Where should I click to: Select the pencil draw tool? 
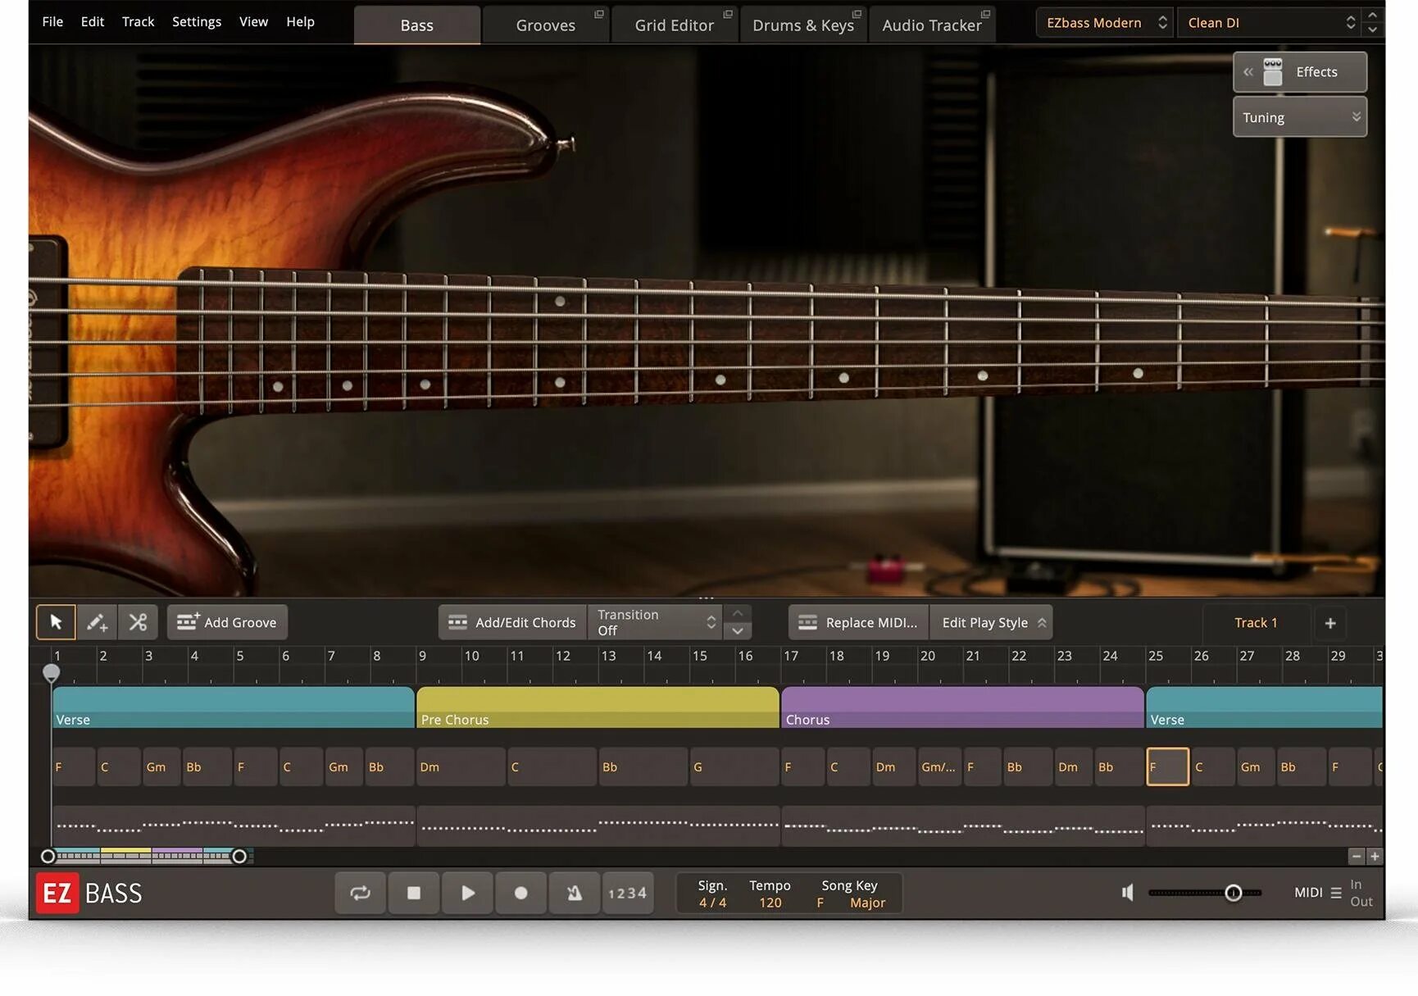click(97, 622)
